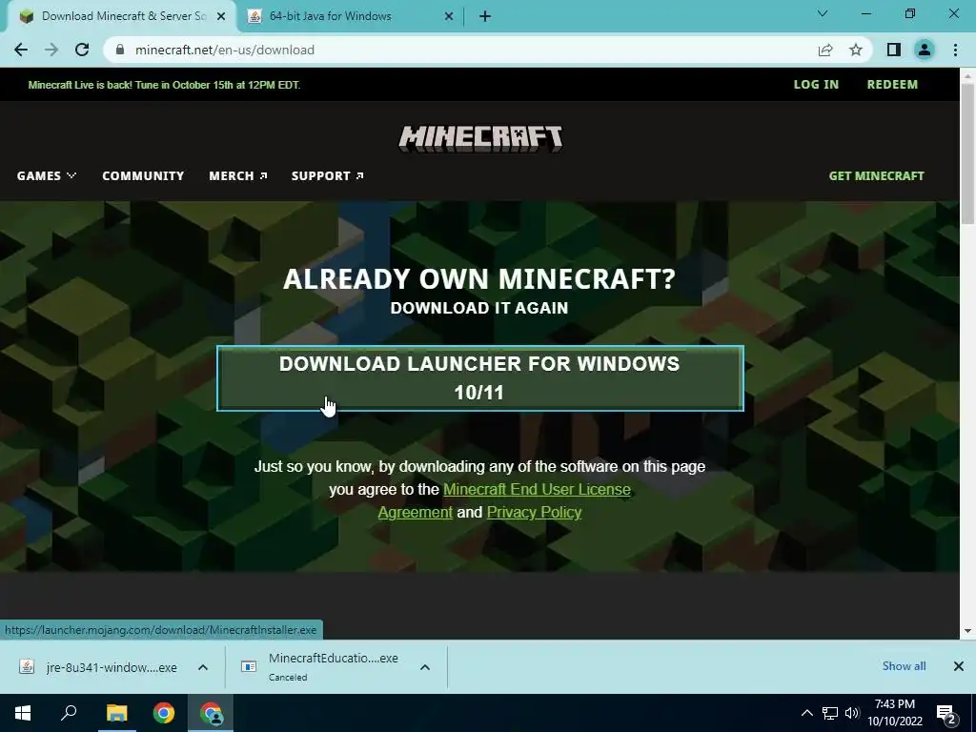Open the SUPPORT external link
This screenshot has height=732, width=976.
click(328, 176)
